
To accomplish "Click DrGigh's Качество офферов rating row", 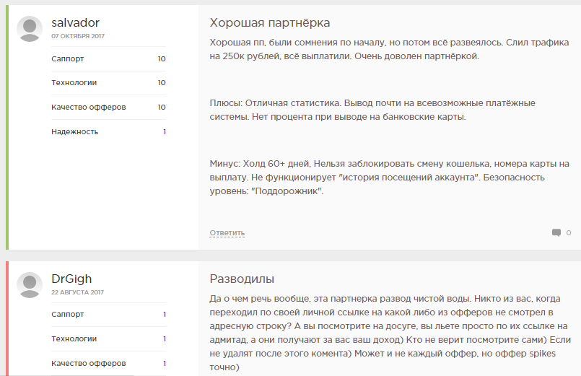I will click(108, 363).
